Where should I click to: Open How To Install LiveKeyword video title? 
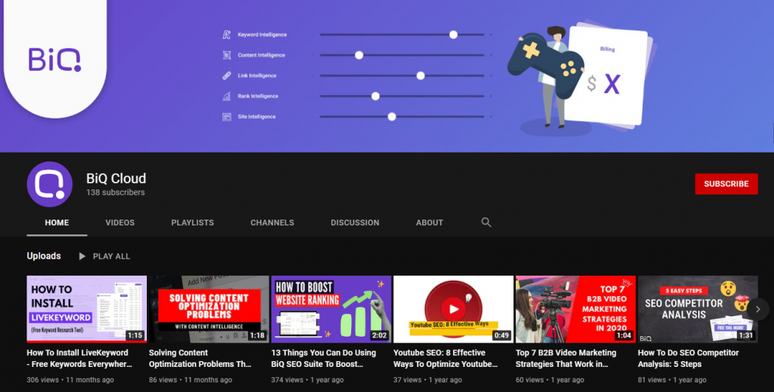point(80,358)
